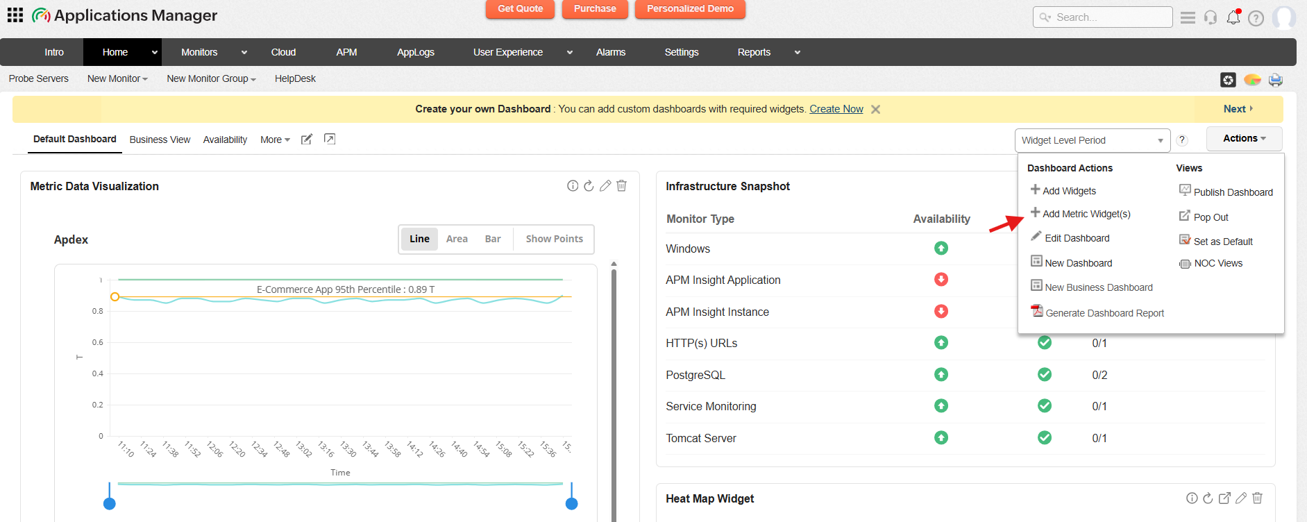
Task: Click the printer icon in the sub-toolbar
Action: click(1276, 80)
